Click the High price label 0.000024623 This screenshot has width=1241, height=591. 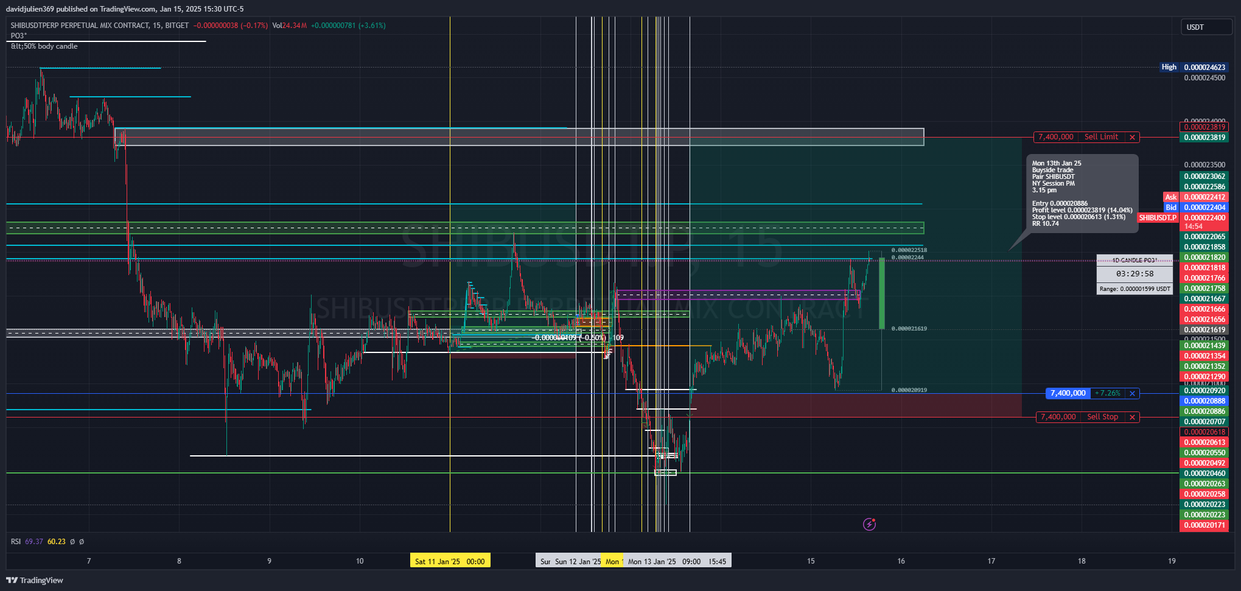[x=1204, y=67]
